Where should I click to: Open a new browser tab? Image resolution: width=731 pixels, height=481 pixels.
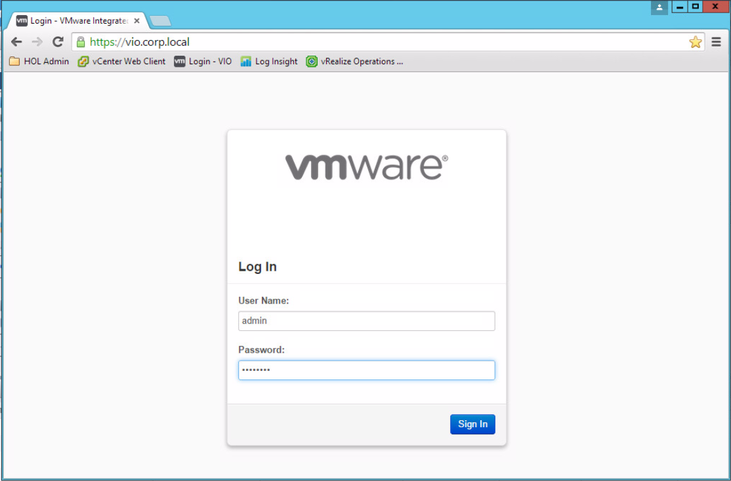(x=160, y=21)
